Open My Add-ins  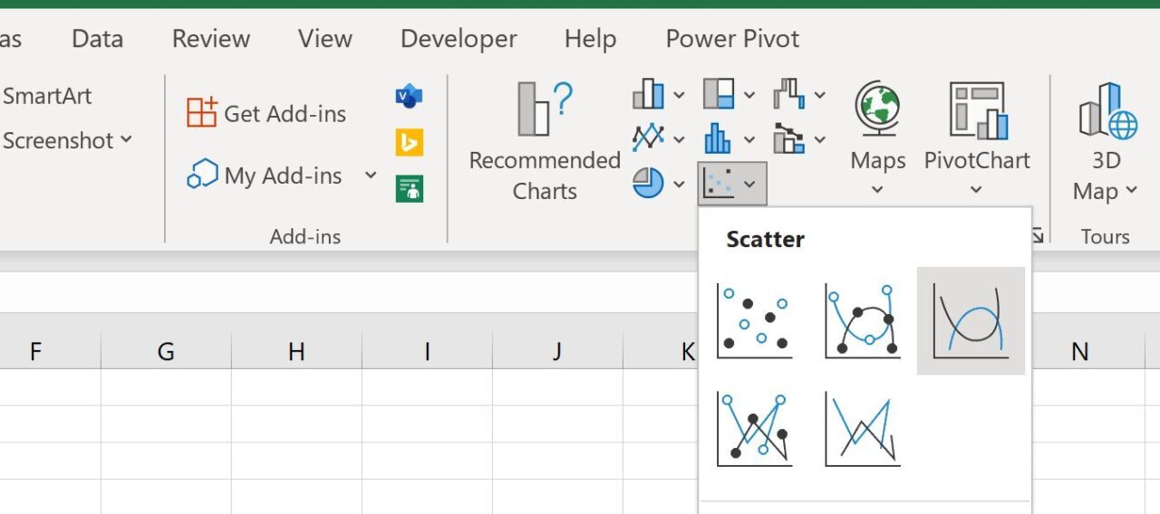(266, 176)
